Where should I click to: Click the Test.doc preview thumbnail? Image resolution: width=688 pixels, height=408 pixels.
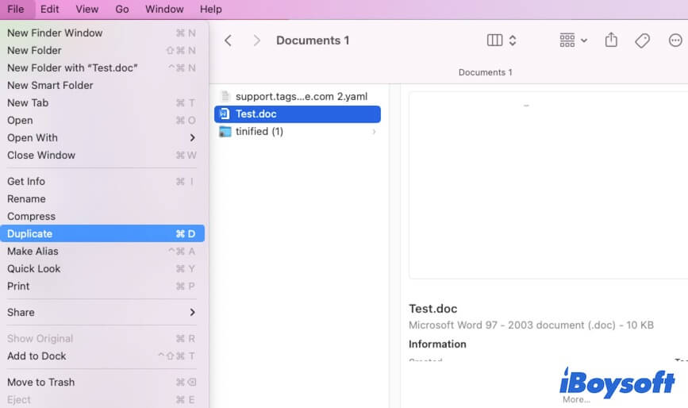point(548,184)
